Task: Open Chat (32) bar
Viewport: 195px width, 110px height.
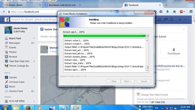Action: (x=170, y=102)
